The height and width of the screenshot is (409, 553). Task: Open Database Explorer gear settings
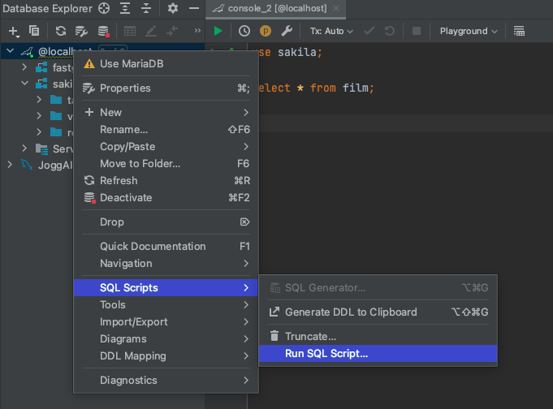172,9
